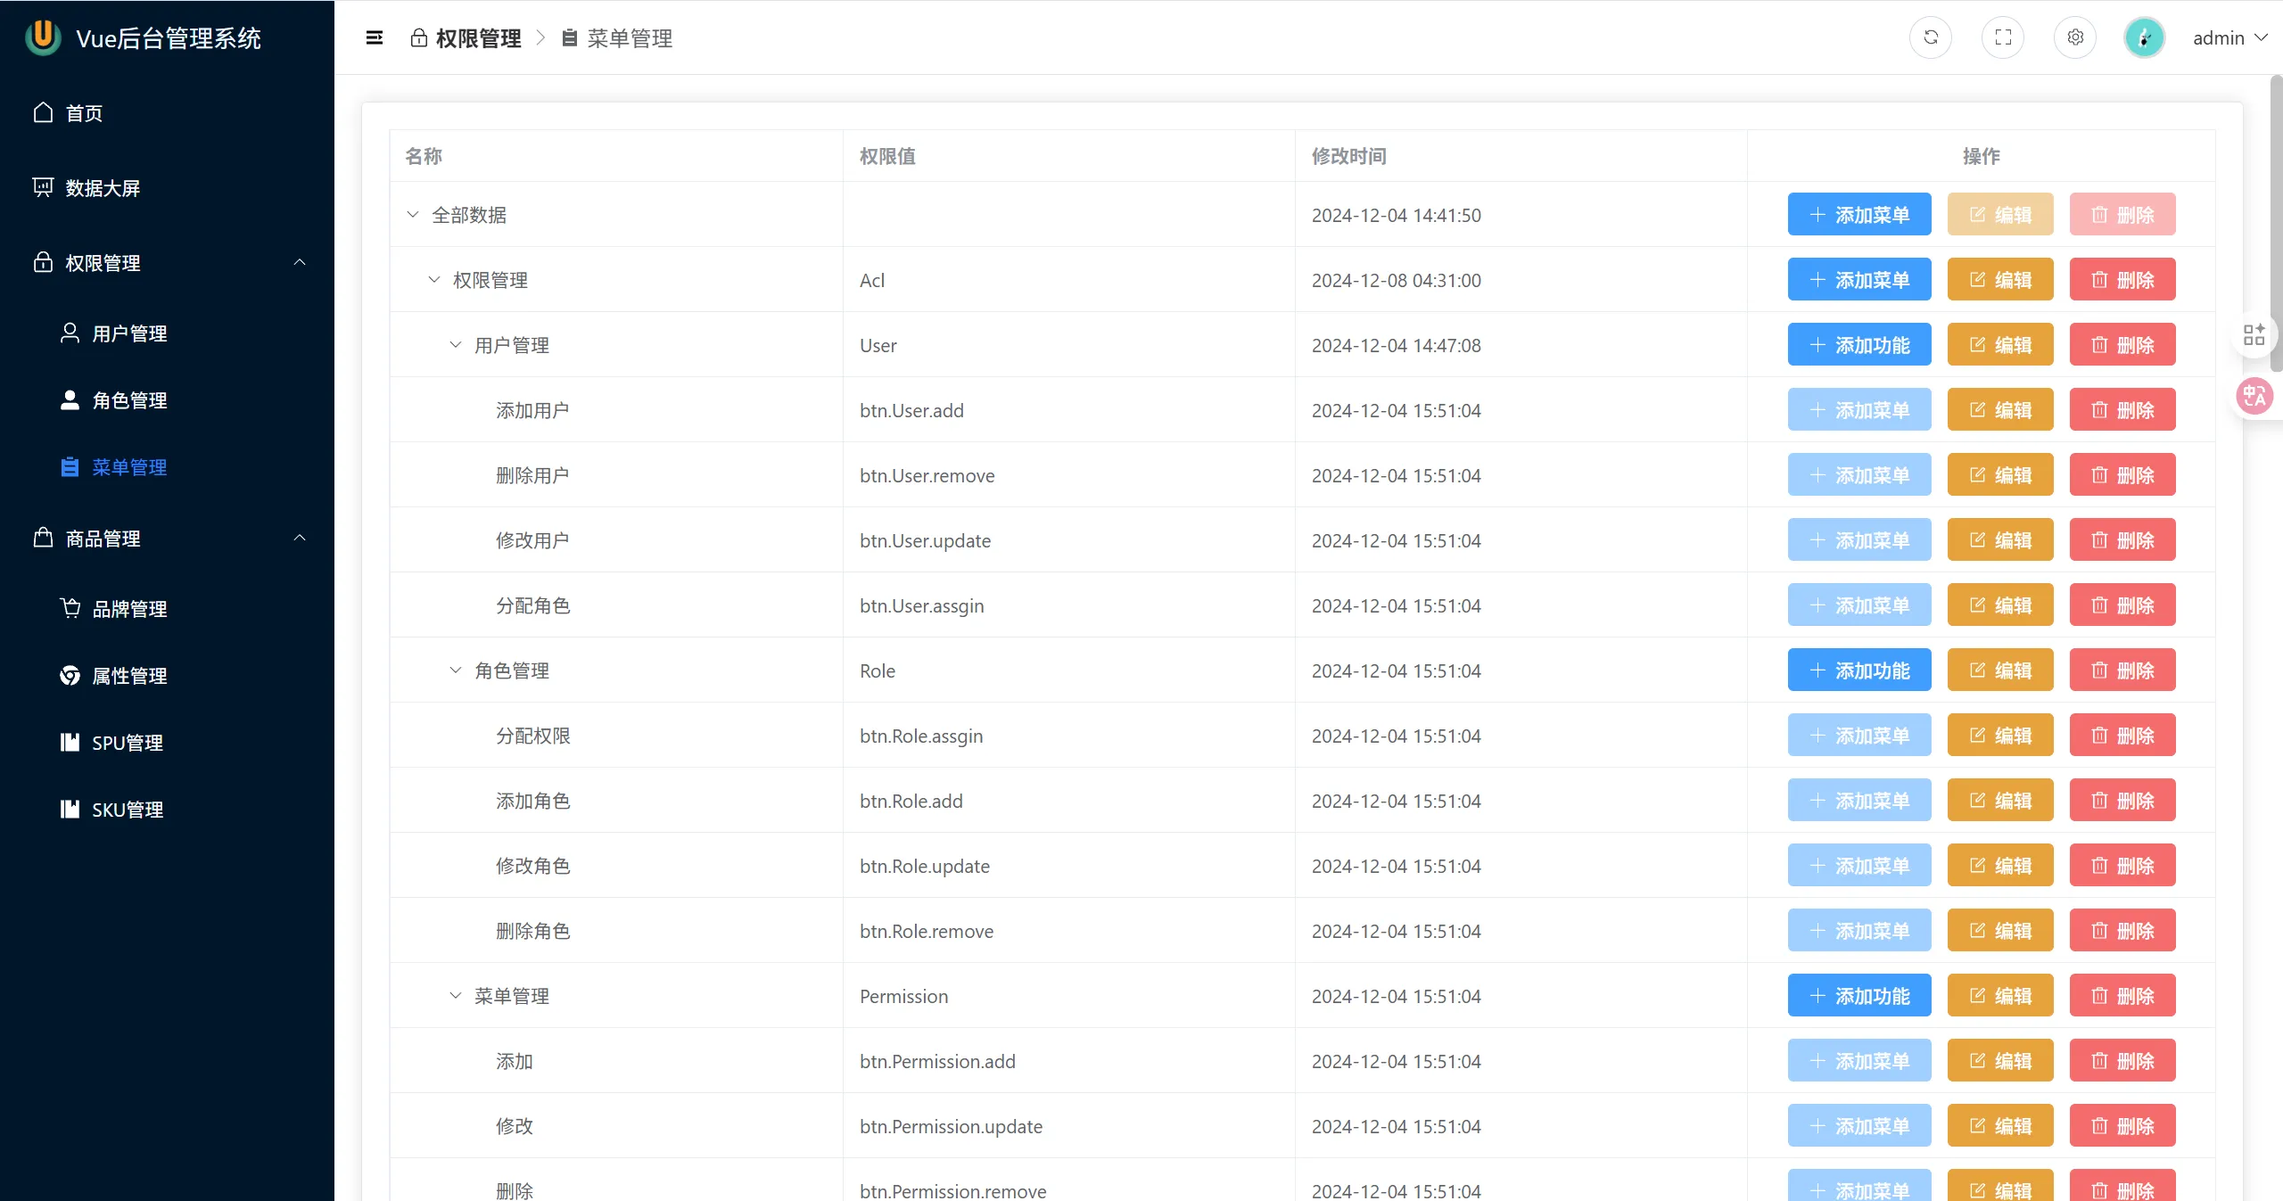Collapse the 用户管理 table row arrow
Viewport: 2283px width, 1201px height.
456,345
